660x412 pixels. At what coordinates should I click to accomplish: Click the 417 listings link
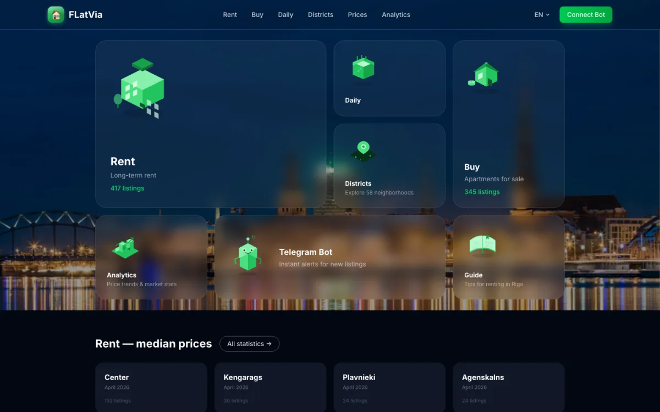tap(127, 188)
